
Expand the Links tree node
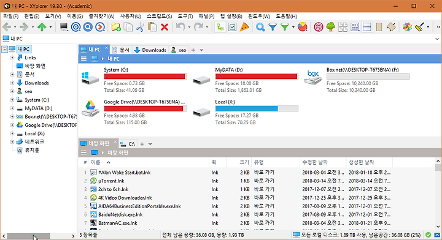(x=12, y=58)
